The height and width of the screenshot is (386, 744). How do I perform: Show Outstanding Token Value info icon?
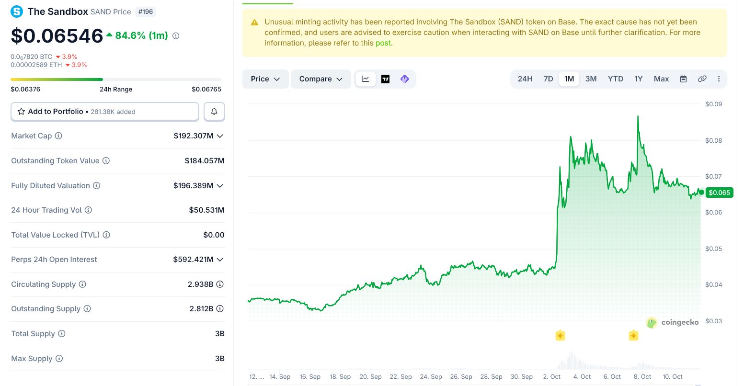coord(106,161)
